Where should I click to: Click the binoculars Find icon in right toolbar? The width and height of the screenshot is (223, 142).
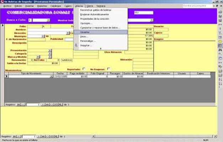220,50
